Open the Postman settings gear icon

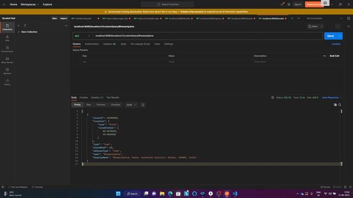289,4
